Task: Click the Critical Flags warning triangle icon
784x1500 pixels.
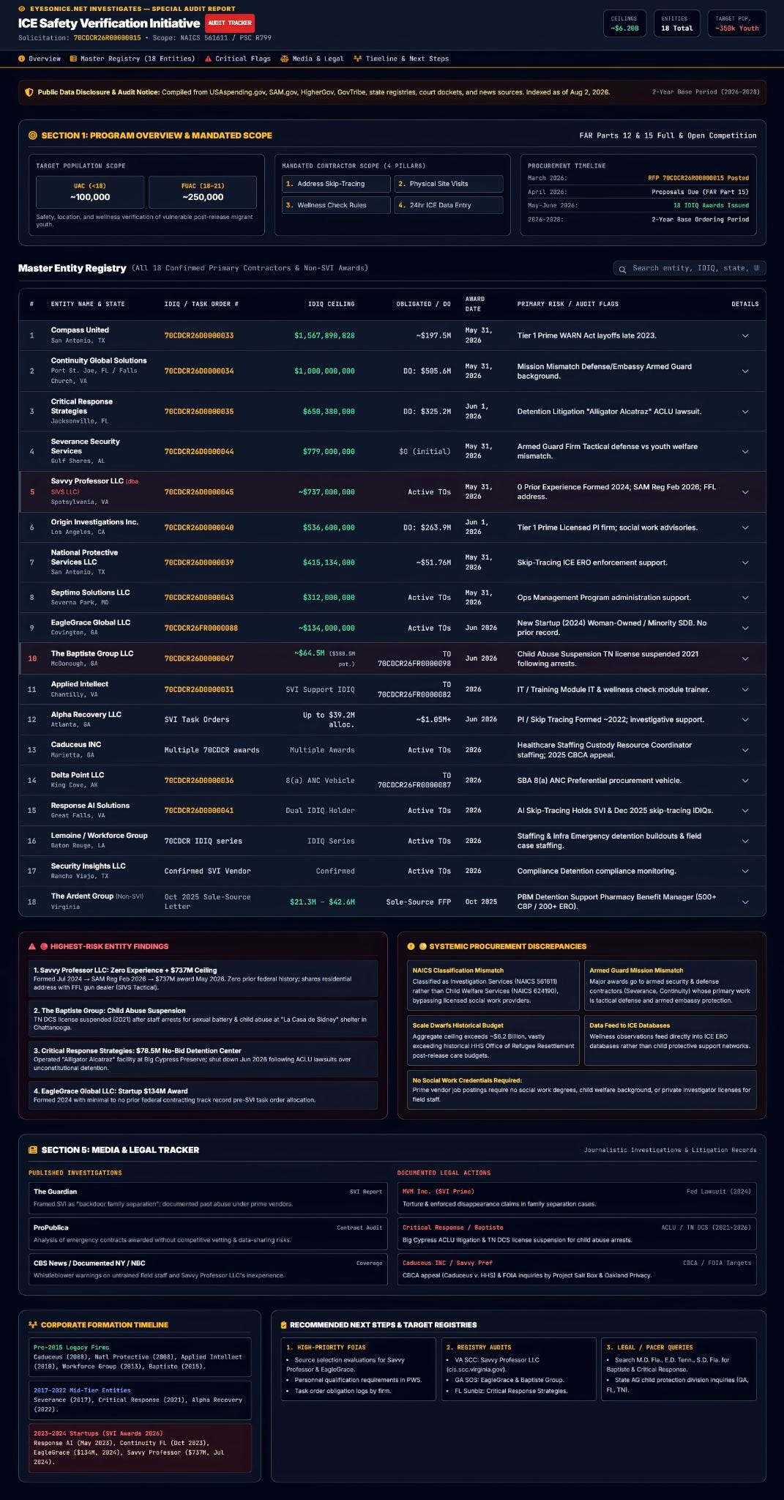Action: point(209,59)
